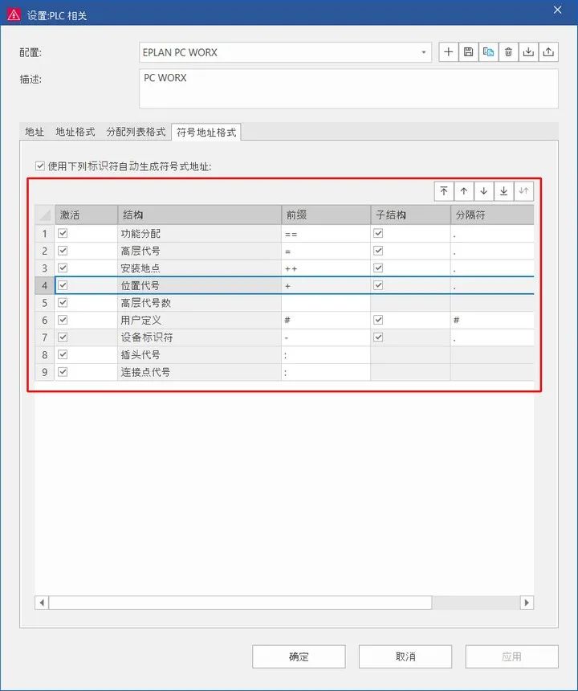Click the 描述 text field PC WORX
This screenshot has height=691, width=578.
point(348,88)
